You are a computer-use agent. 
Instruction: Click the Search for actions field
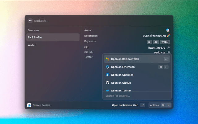[137, 96]
